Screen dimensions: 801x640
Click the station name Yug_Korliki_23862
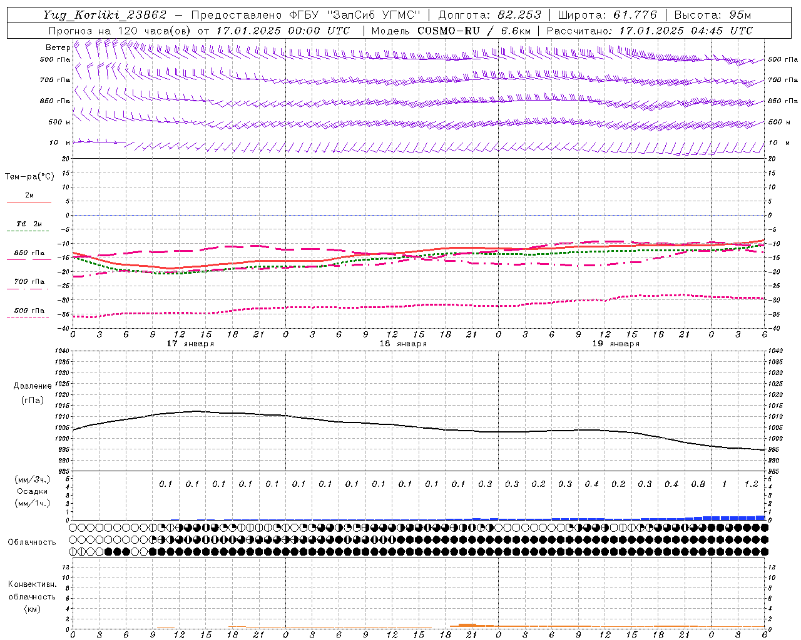click(x=105, y=15)
